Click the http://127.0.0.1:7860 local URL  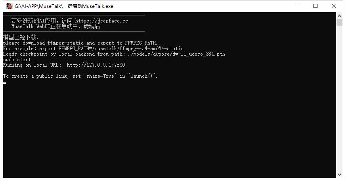(96, 65)
